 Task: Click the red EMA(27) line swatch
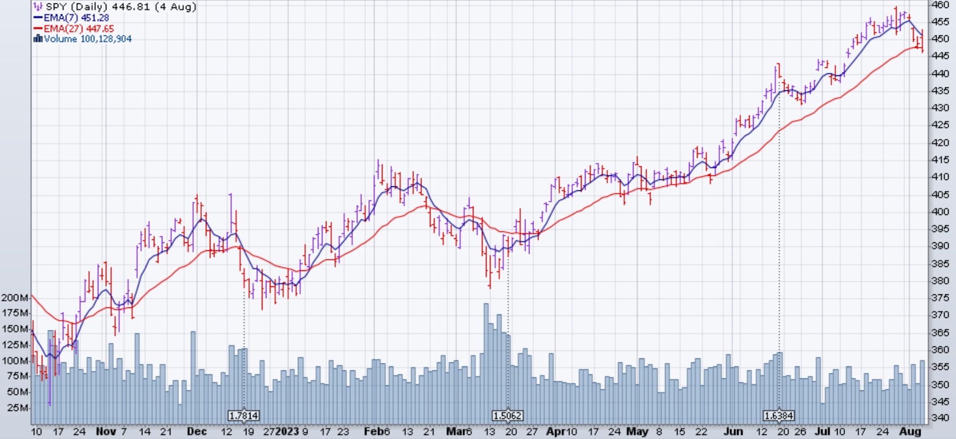[x=38, y=29]
